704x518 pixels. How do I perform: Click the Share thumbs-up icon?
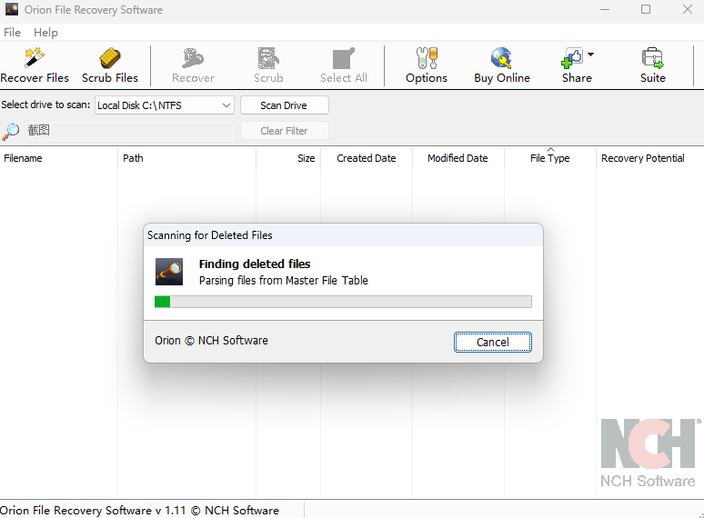tap(571, 58)
